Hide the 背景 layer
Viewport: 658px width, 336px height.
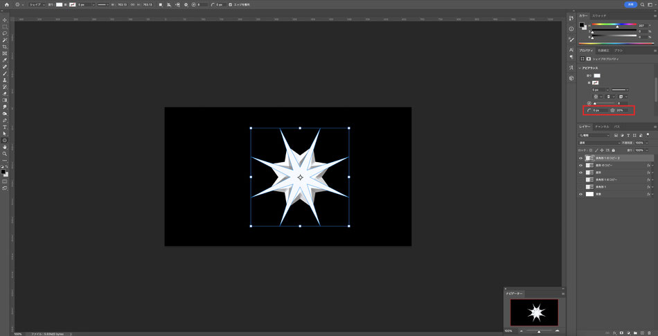click(581, 194)
